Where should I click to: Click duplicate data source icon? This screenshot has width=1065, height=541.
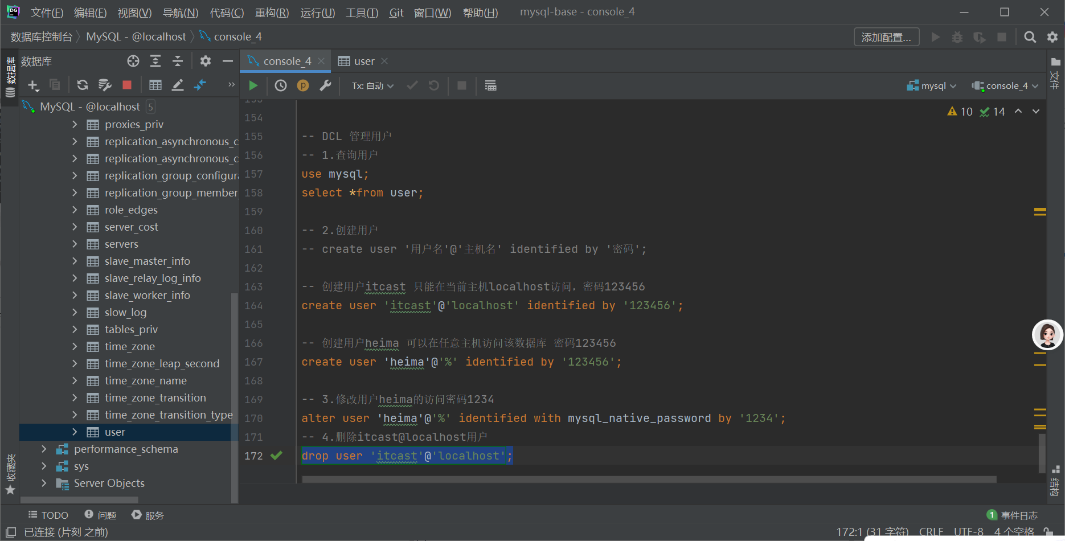point(55,85)
